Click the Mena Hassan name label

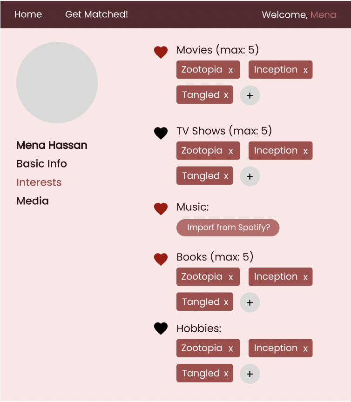(52, 145)
